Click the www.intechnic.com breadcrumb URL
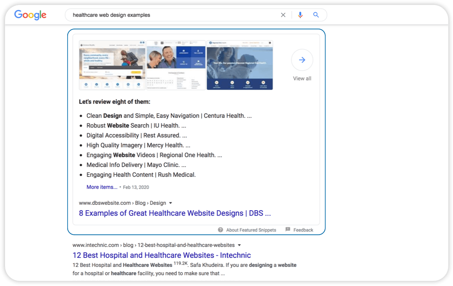Screen dimensions: 453x286 tap(154, 245)
